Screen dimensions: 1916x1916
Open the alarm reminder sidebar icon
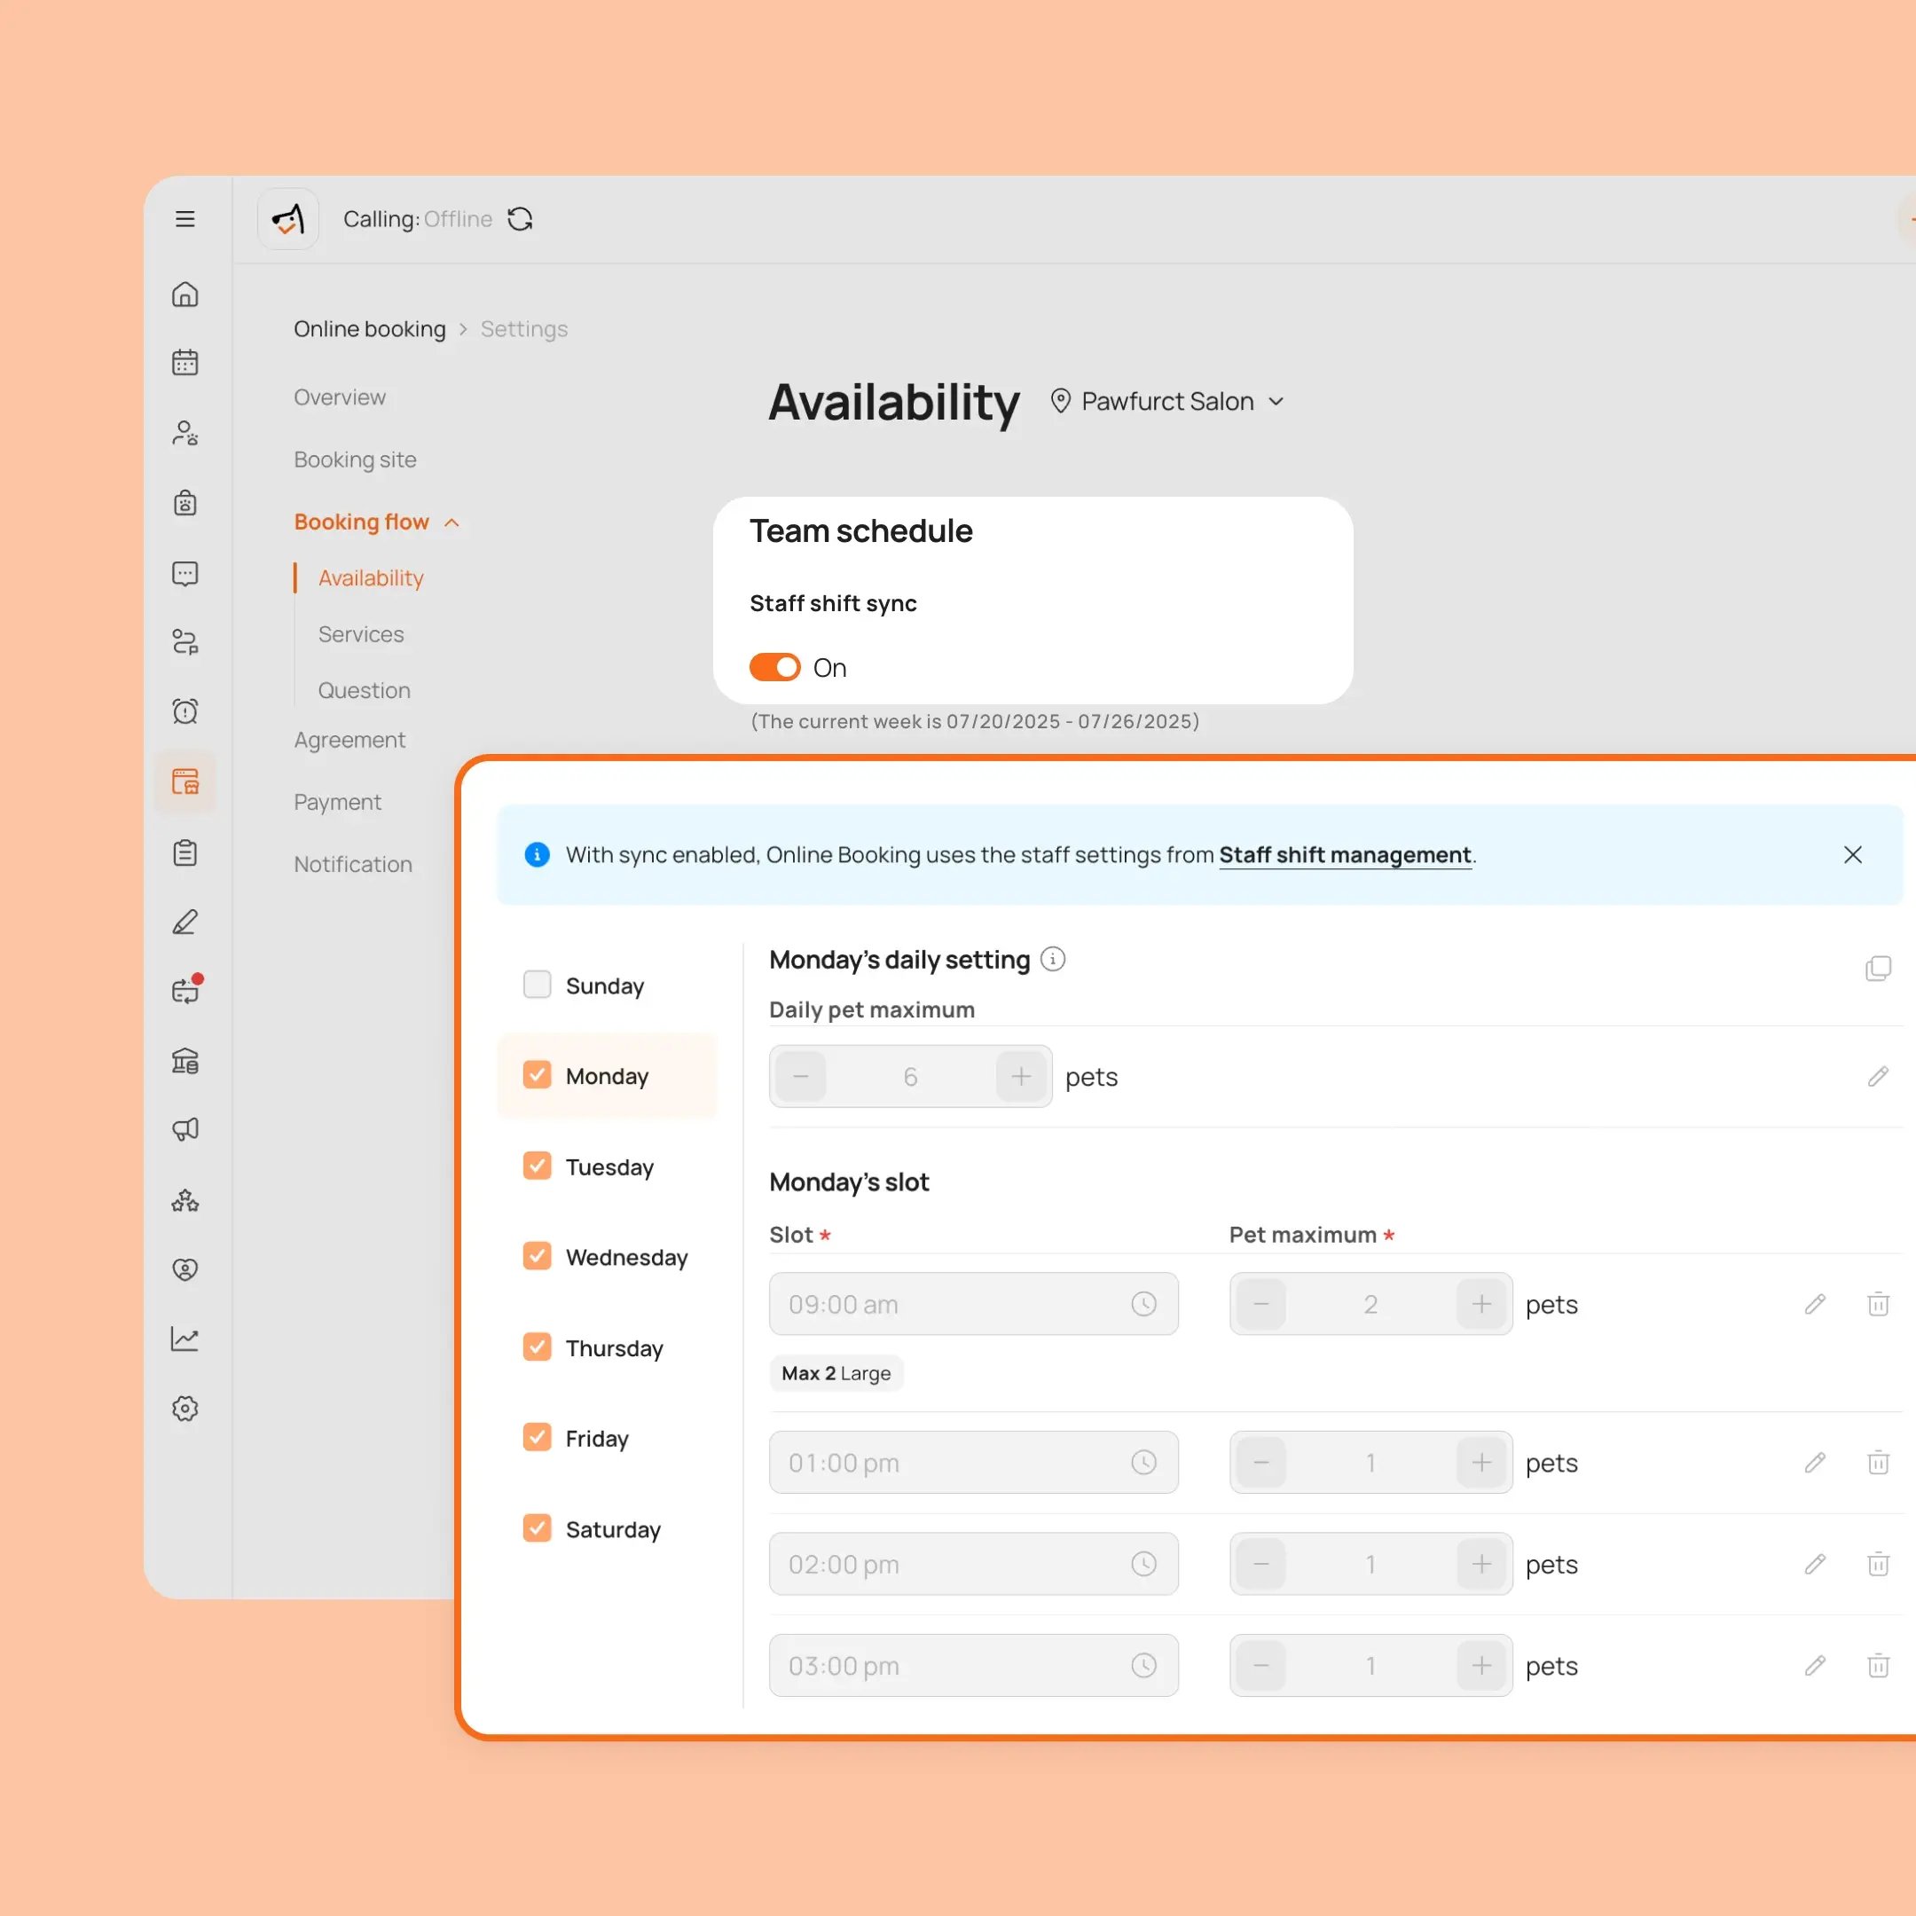[185, 711]
